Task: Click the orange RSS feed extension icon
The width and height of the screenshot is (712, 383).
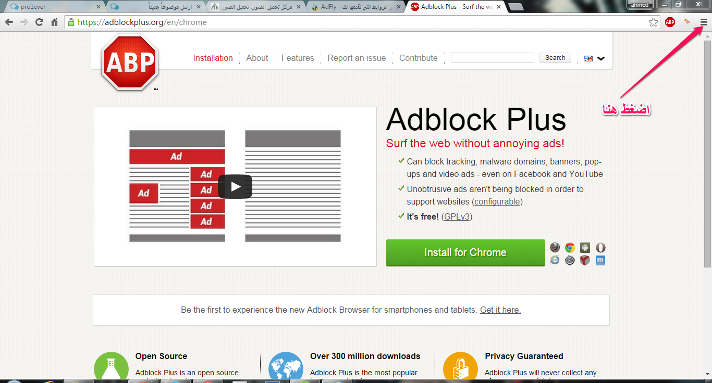Action: tap(687, 22)
